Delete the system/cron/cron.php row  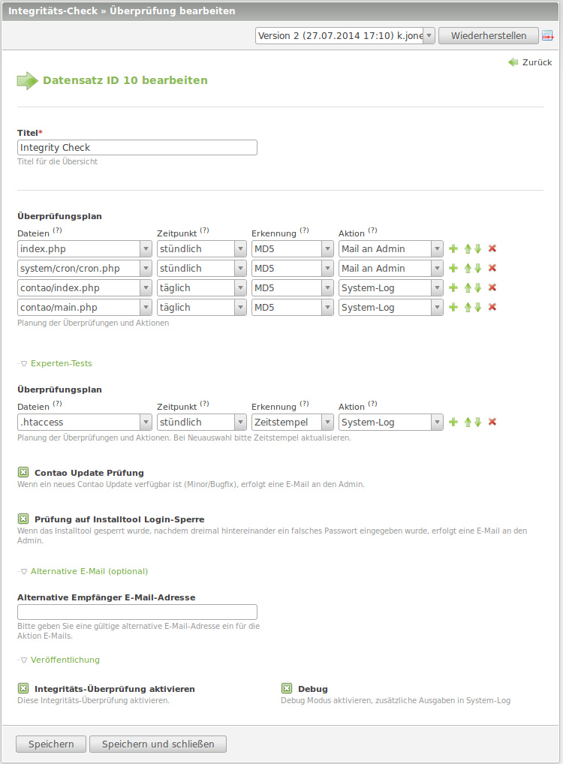[492, 268]
